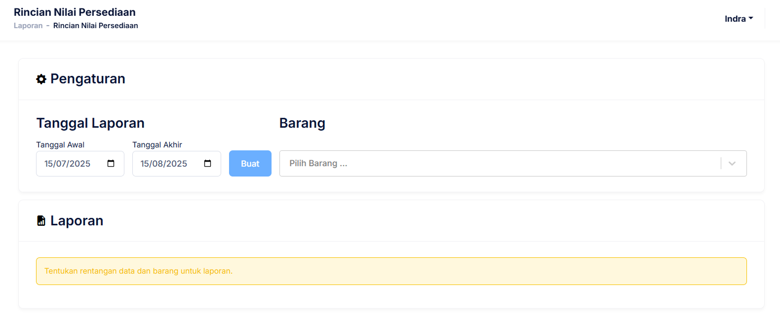This screenshot has height=318, width=780.
Task: Expand the Pilih Barang chevron arrow
Action: click(732, 164)
